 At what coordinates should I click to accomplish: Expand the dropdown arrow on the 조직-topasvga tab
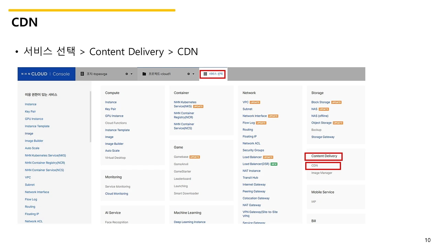pos(132,74)
